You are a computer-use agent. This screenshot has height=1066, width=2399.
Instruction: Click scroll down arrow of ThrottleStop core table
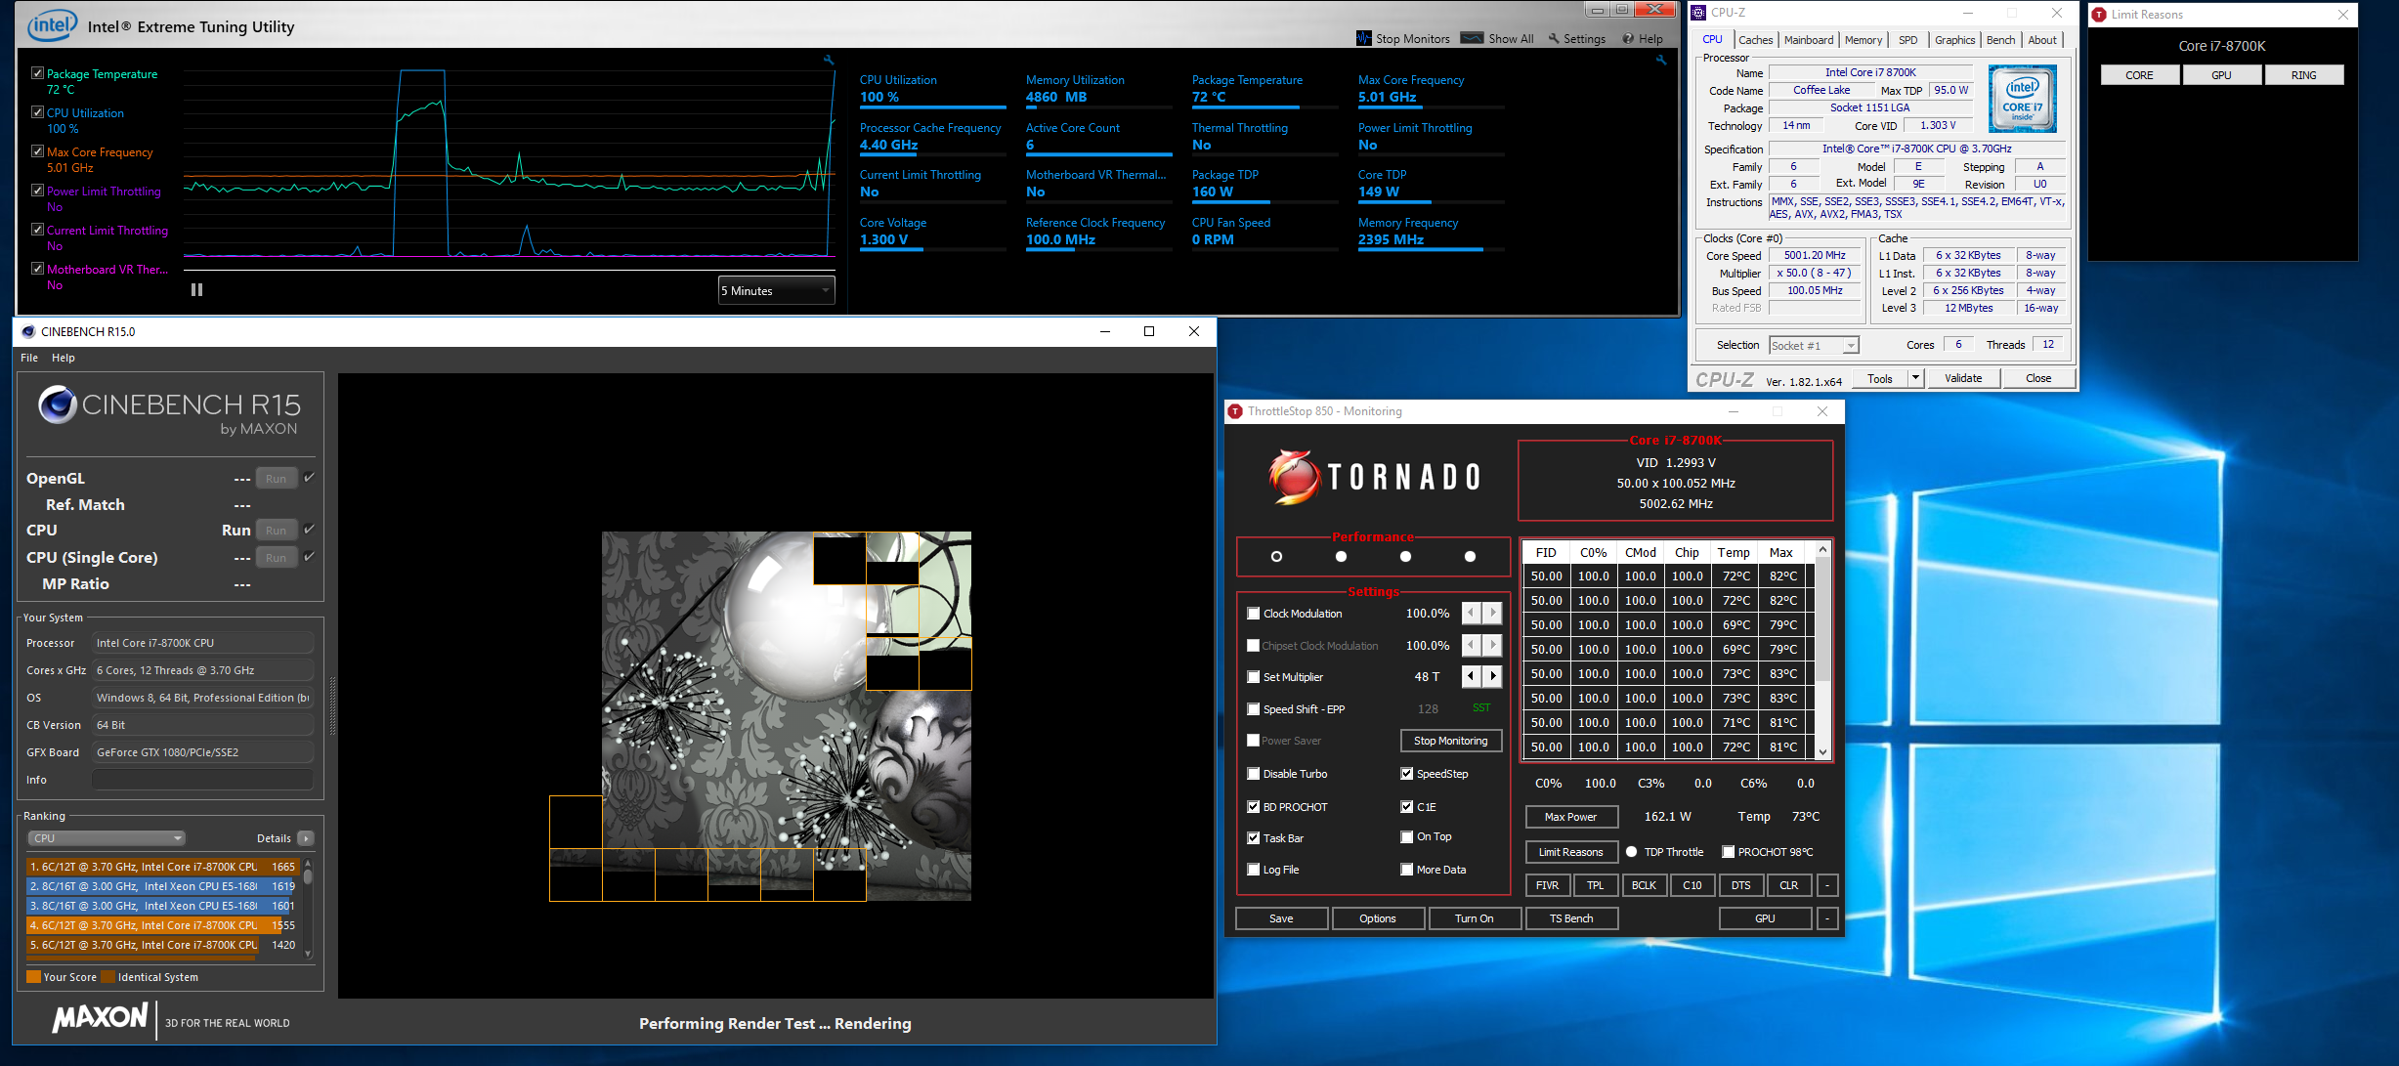point(1822,751)
